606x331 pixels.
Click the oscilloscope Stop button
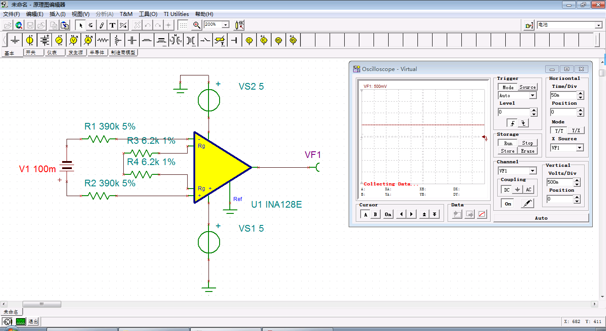coord(527,143)
